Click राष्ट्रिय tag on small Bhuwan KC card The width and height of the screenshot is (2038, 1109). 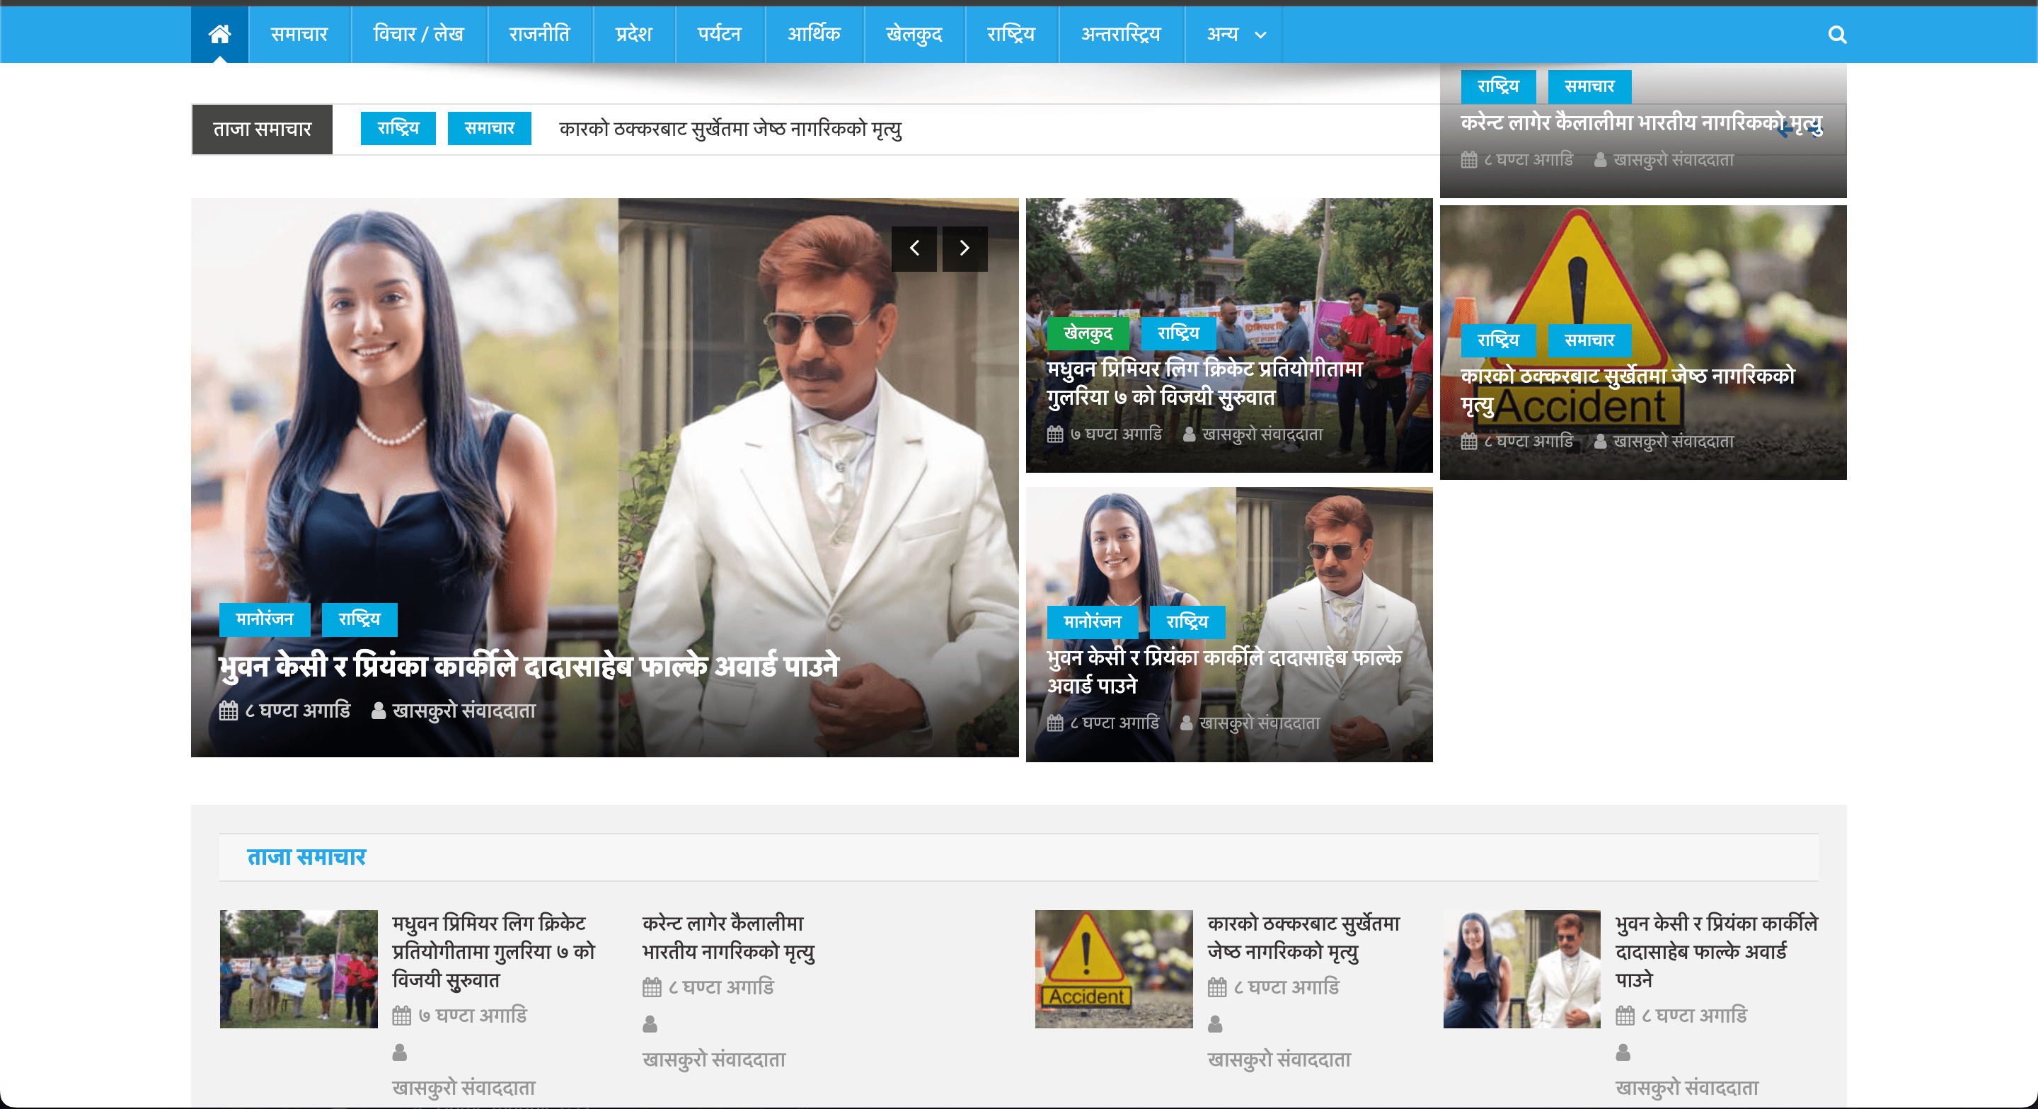(x=1187, y=623)
